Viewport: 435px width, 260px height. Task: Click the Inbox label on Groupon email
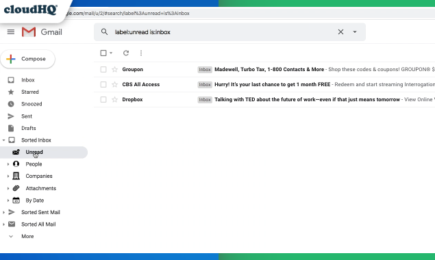(205, 69)
